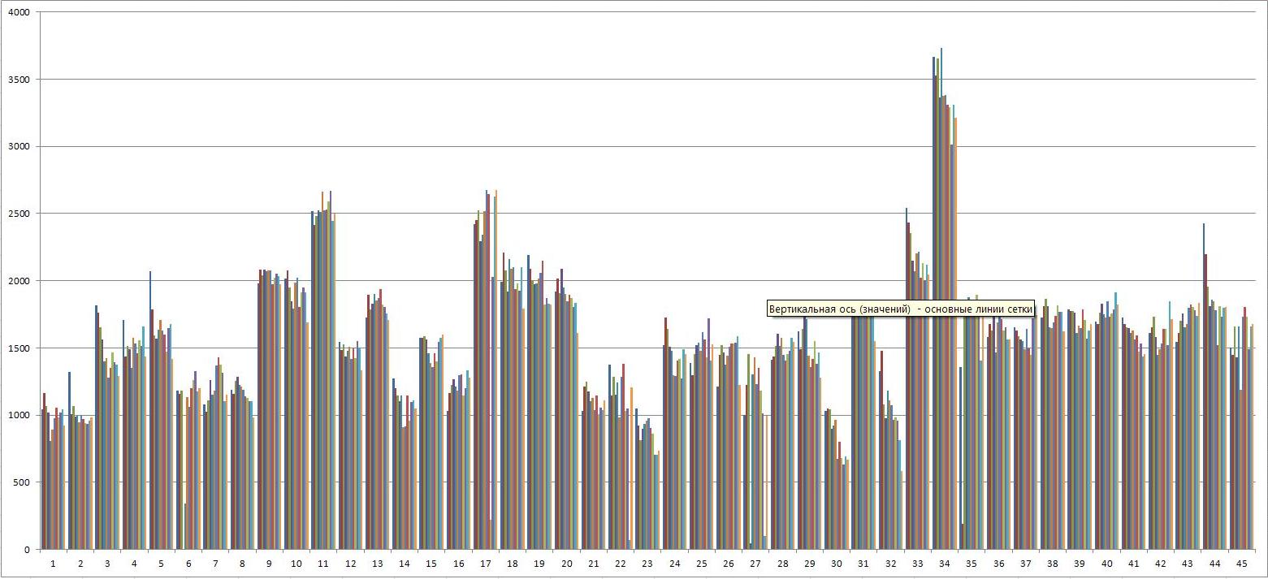The image size is (1268, 579).
Task: Select horizontal axis category label 33
Action: pos(917,564)
